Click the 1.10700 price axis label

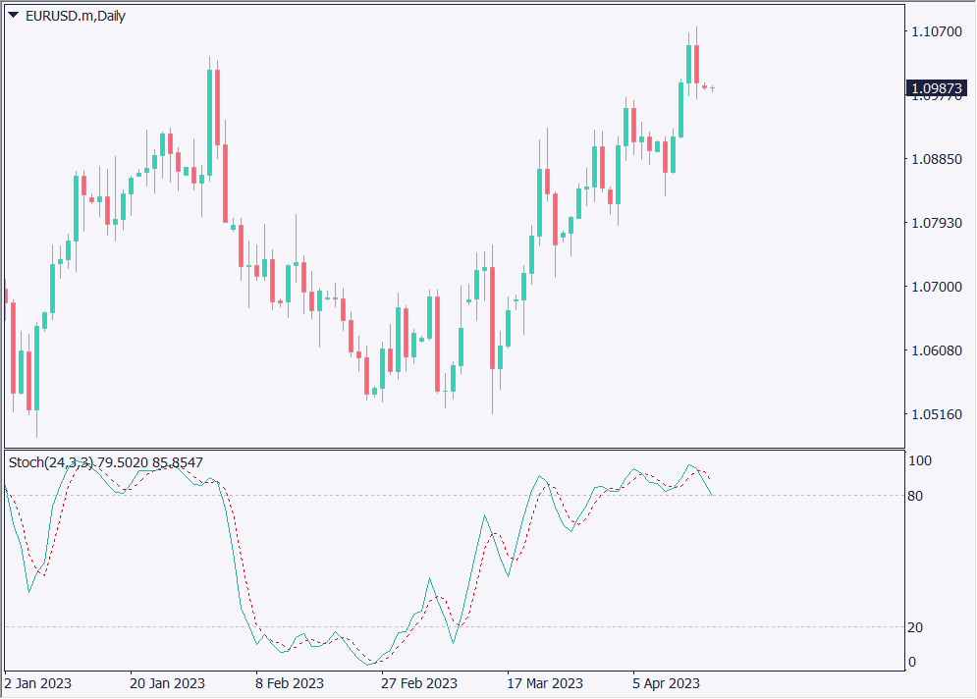point(936,32)
